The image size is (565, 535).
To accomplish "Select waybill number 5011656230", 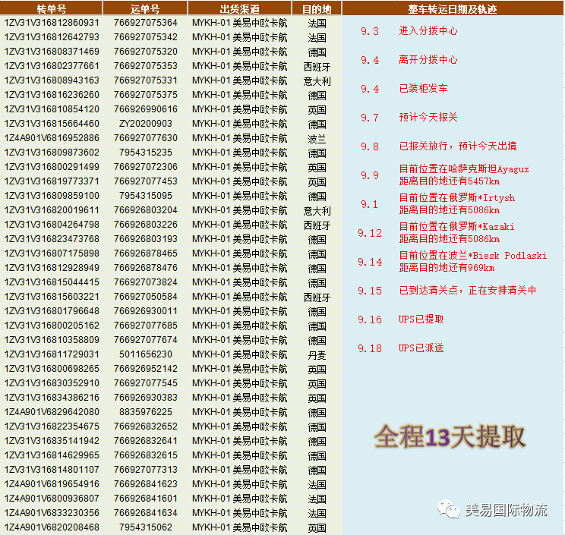I will 146,354.
